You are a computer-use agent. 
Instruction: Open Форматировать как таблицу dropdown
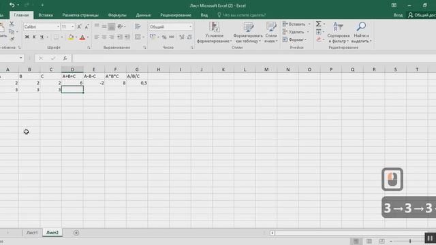[x=248, y=32]
